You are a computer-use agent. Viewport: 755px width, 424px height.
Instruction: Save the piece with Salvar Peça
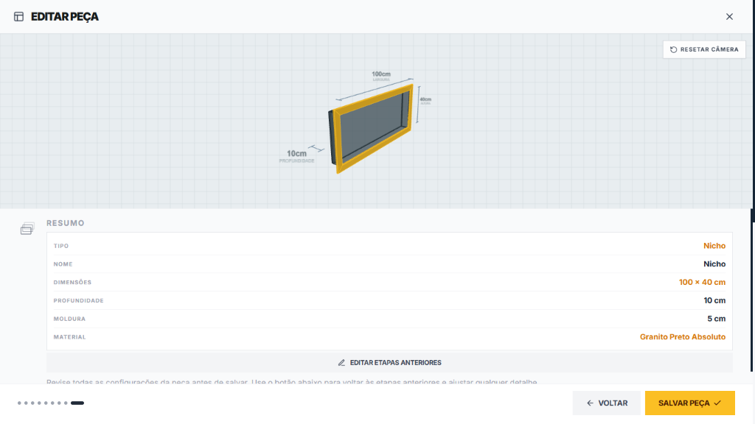[x=689, y=403]
